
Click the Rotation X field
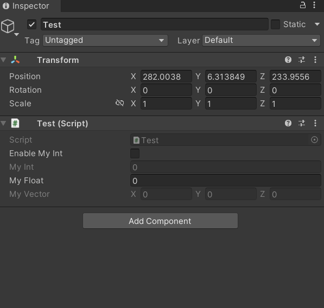(x=166, y=90)
